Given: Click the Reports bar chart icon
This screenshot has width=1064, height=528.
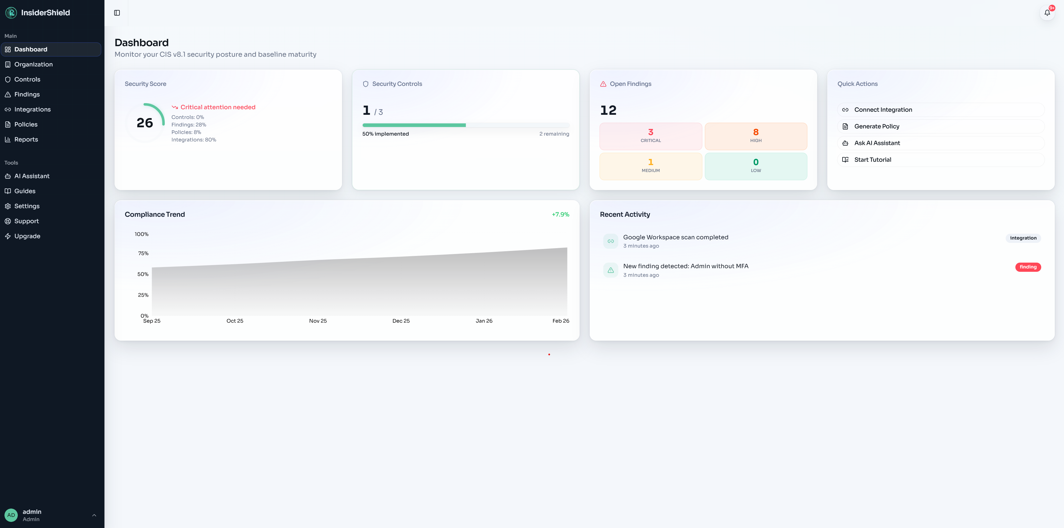Looking at the screenshot, I should pyautogui.click(x=8, y=140).
